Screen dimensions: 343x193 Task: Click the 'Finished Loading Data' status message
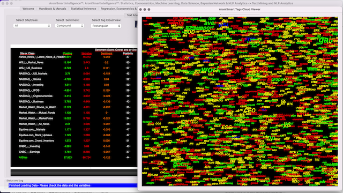(50, 185)
